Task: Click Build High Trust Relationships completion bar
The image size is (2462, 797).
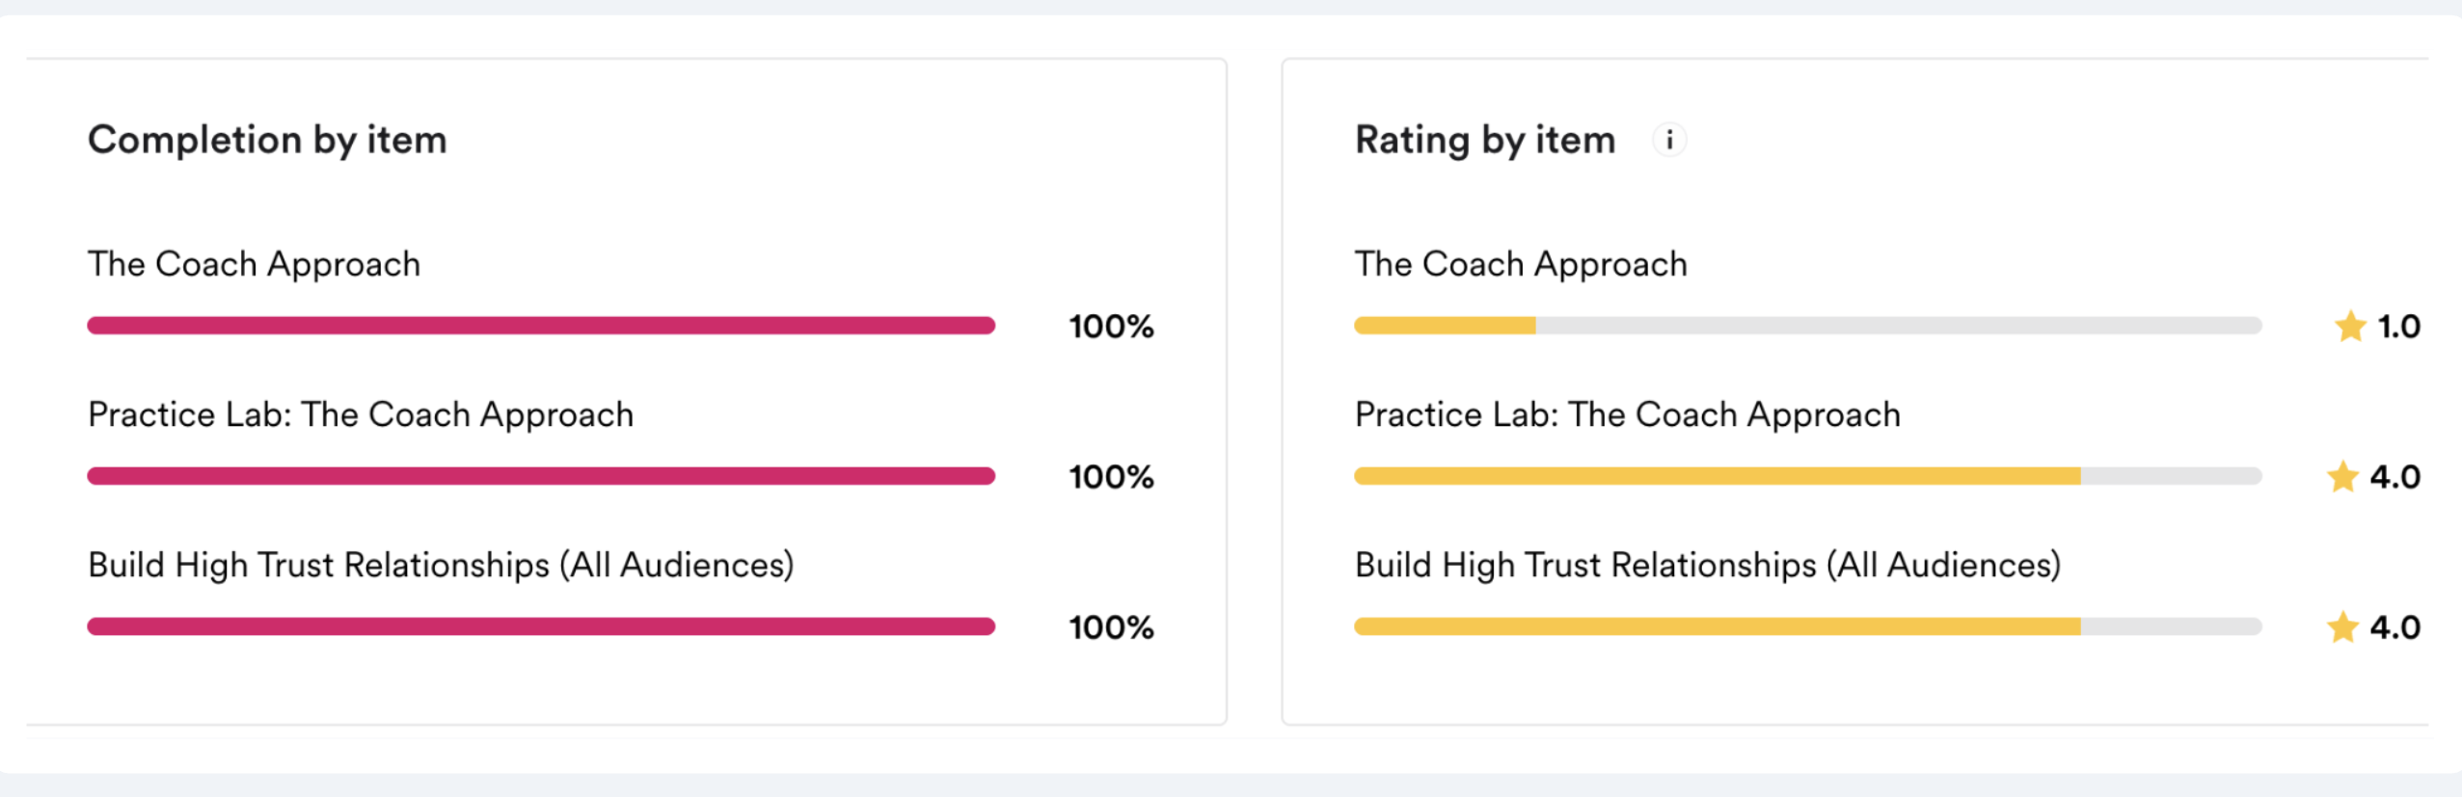Action: [x=541, y=626]
